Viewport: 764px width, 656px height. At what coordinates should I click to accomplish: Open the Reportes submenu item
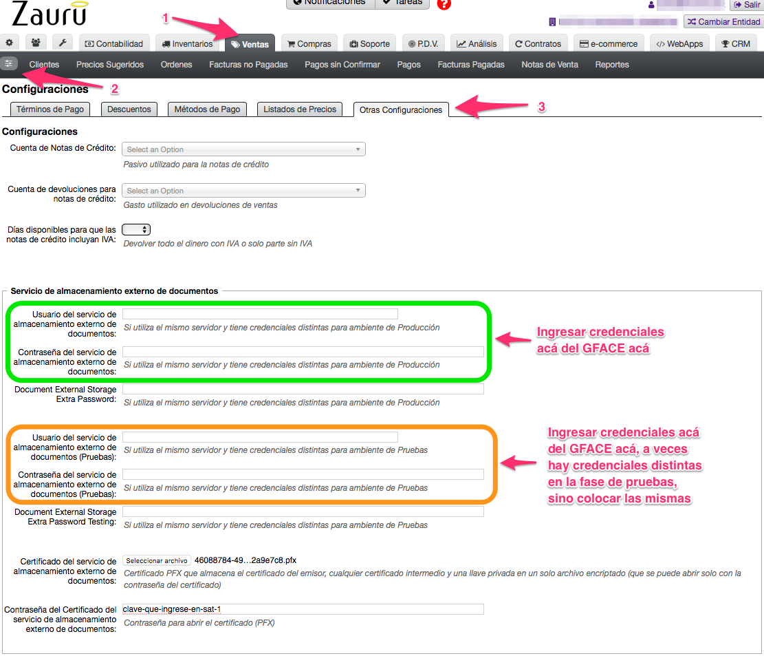612,65
